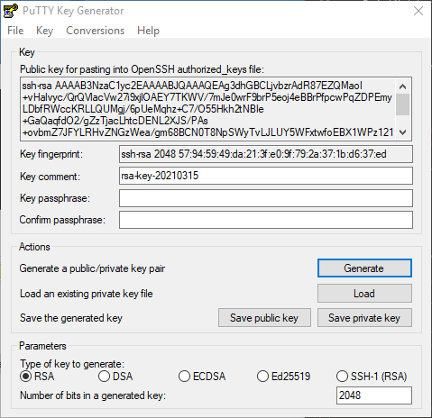The width and height of the screenshot is (432, 418).
Task: Click Save public key
Action: 264,318
